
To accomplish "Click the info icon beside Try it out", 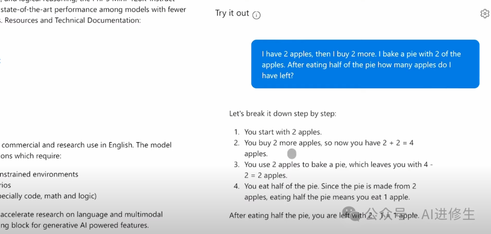I will pyautogui.click(x=256, y=15).
